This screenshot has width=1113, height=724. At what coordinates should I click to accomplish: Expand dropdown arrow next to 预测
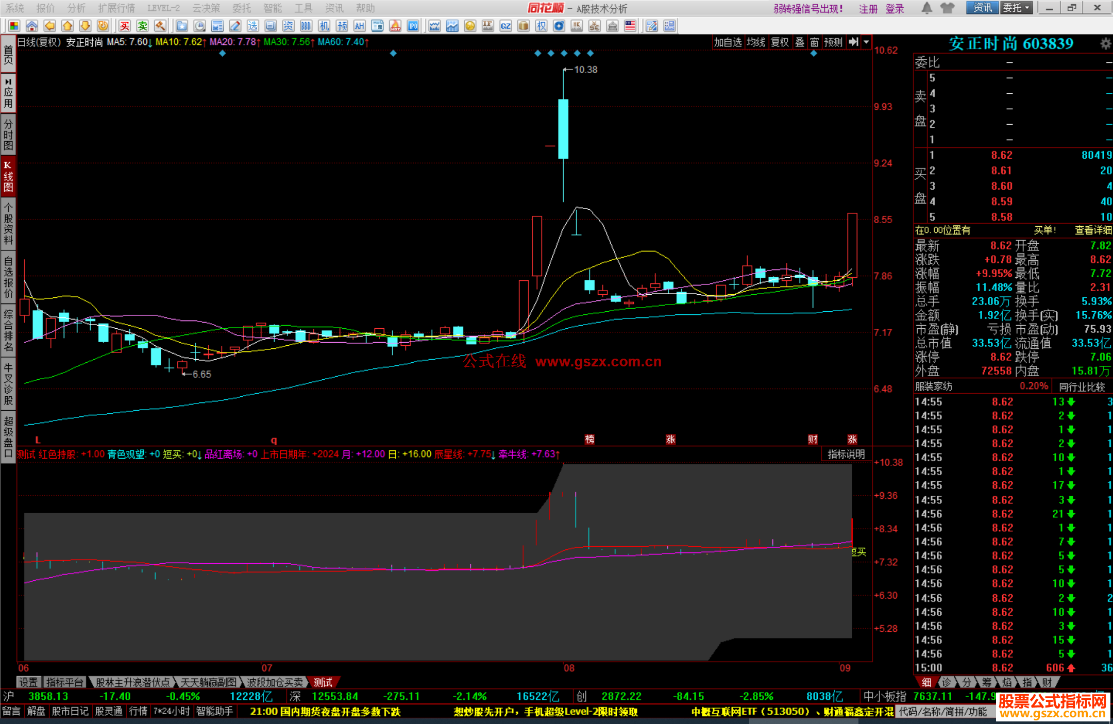point(866,42)
